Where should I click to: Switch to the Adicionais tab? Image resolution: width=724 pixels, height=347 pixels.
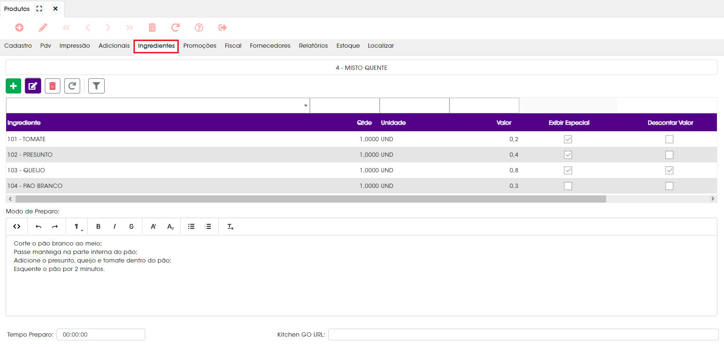pos(114,46)
